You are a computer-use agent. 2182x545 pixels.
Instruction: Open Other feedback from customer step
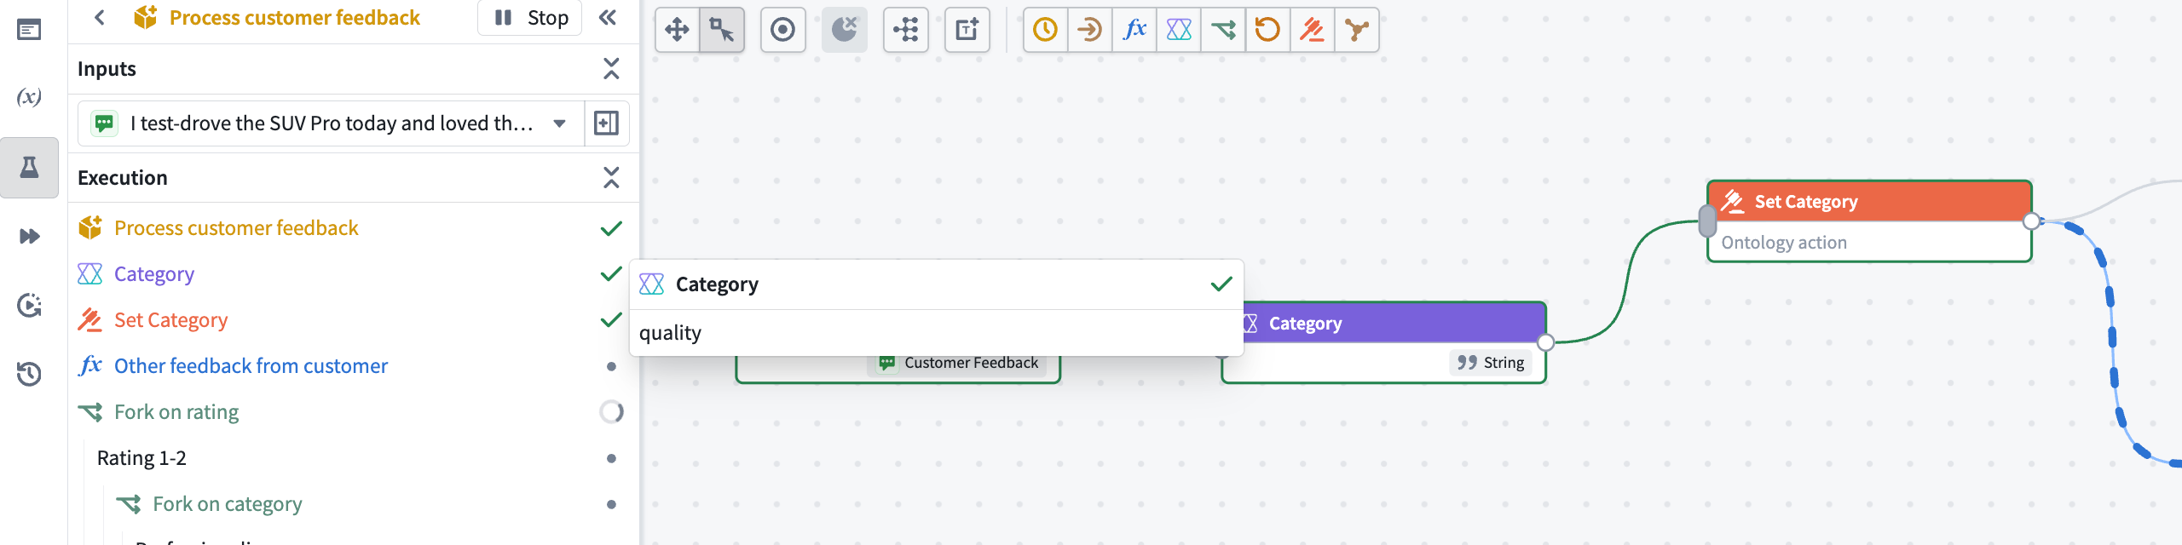[x=353, y=366]
